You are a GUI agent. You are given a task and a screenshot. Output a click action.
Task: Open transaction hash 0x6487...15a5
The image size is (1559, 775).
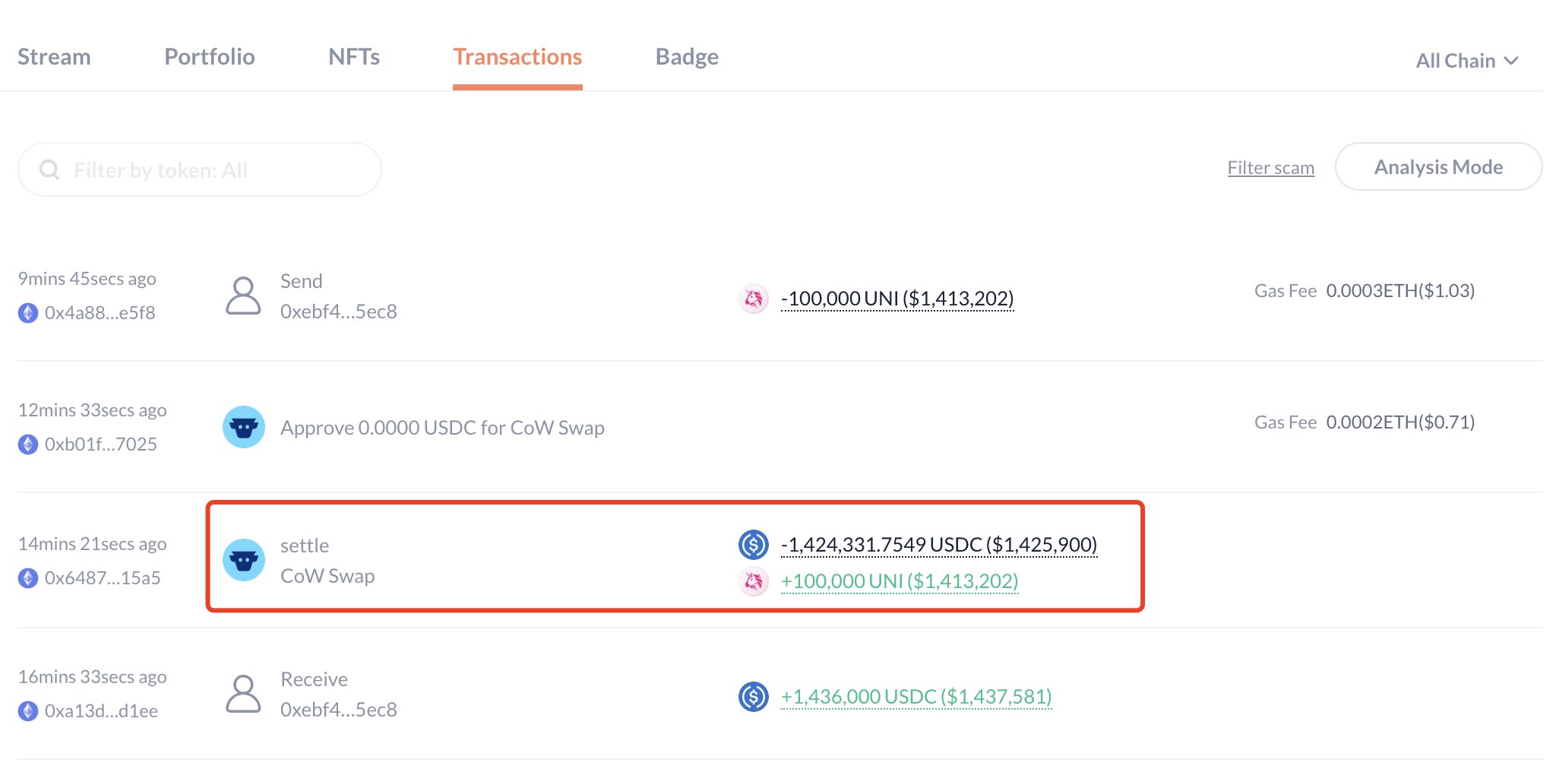click(x=103, y=578)
